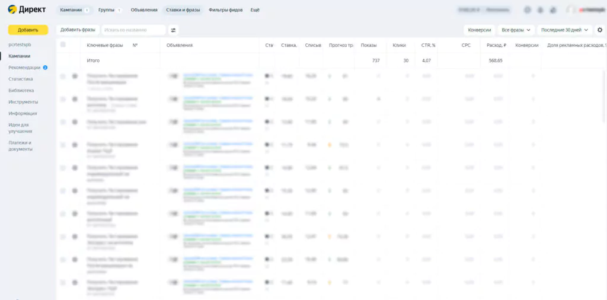
Task: Switch to the Объявления tab
Action: click(x=144, y=10)
